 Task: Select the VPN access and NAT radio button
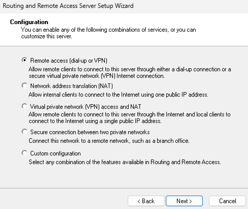24,107
